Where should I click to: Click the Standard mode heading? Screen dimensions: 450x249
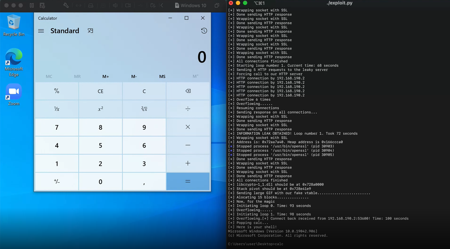65,31
